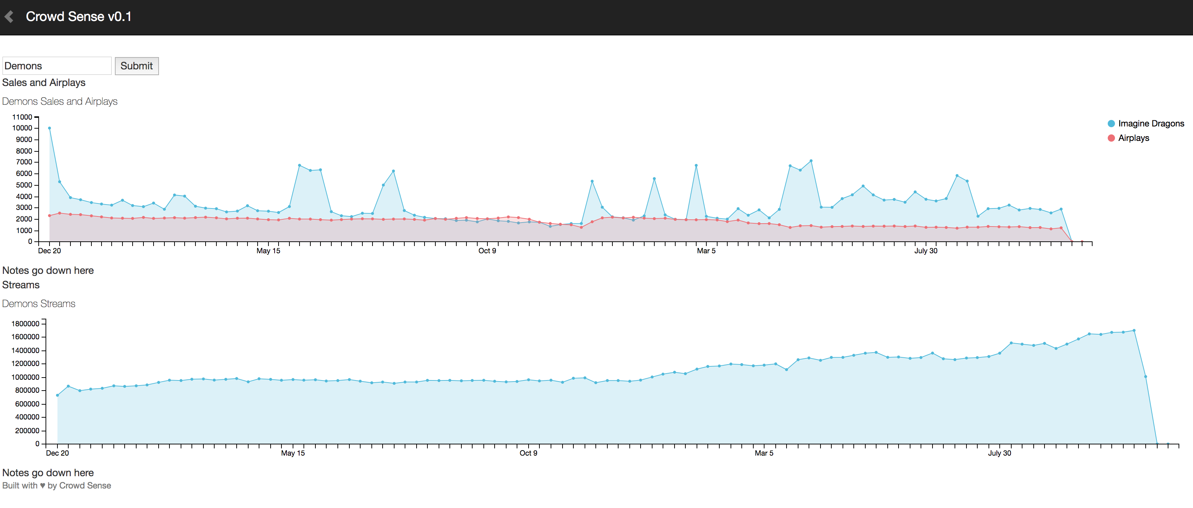Click the Demons search input field

point(56,66)
